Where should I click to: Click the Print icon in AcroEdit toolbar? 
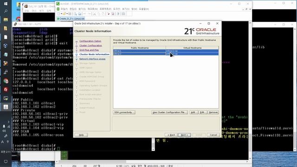tap(79, 14)
